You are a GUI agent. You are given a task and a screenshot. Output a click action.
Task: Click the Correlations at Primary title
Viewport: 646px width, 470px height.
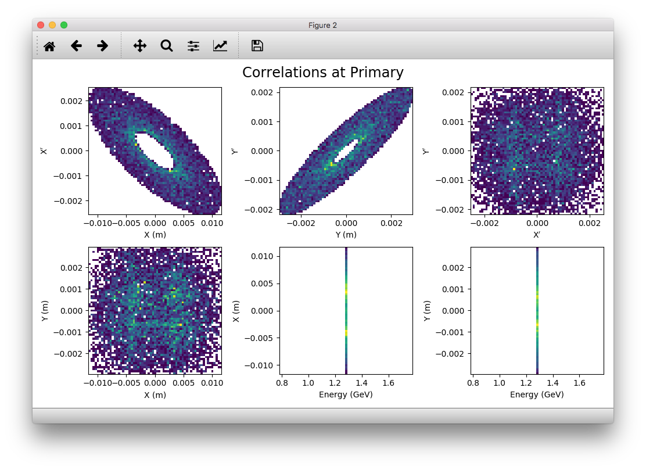[x=322, y=72]
